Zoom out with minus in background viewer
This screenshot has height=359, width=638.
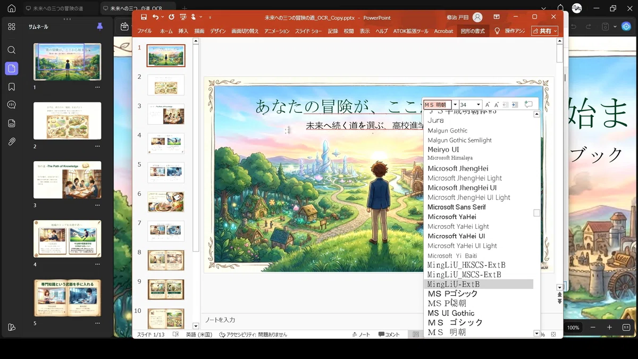point(593,328)
